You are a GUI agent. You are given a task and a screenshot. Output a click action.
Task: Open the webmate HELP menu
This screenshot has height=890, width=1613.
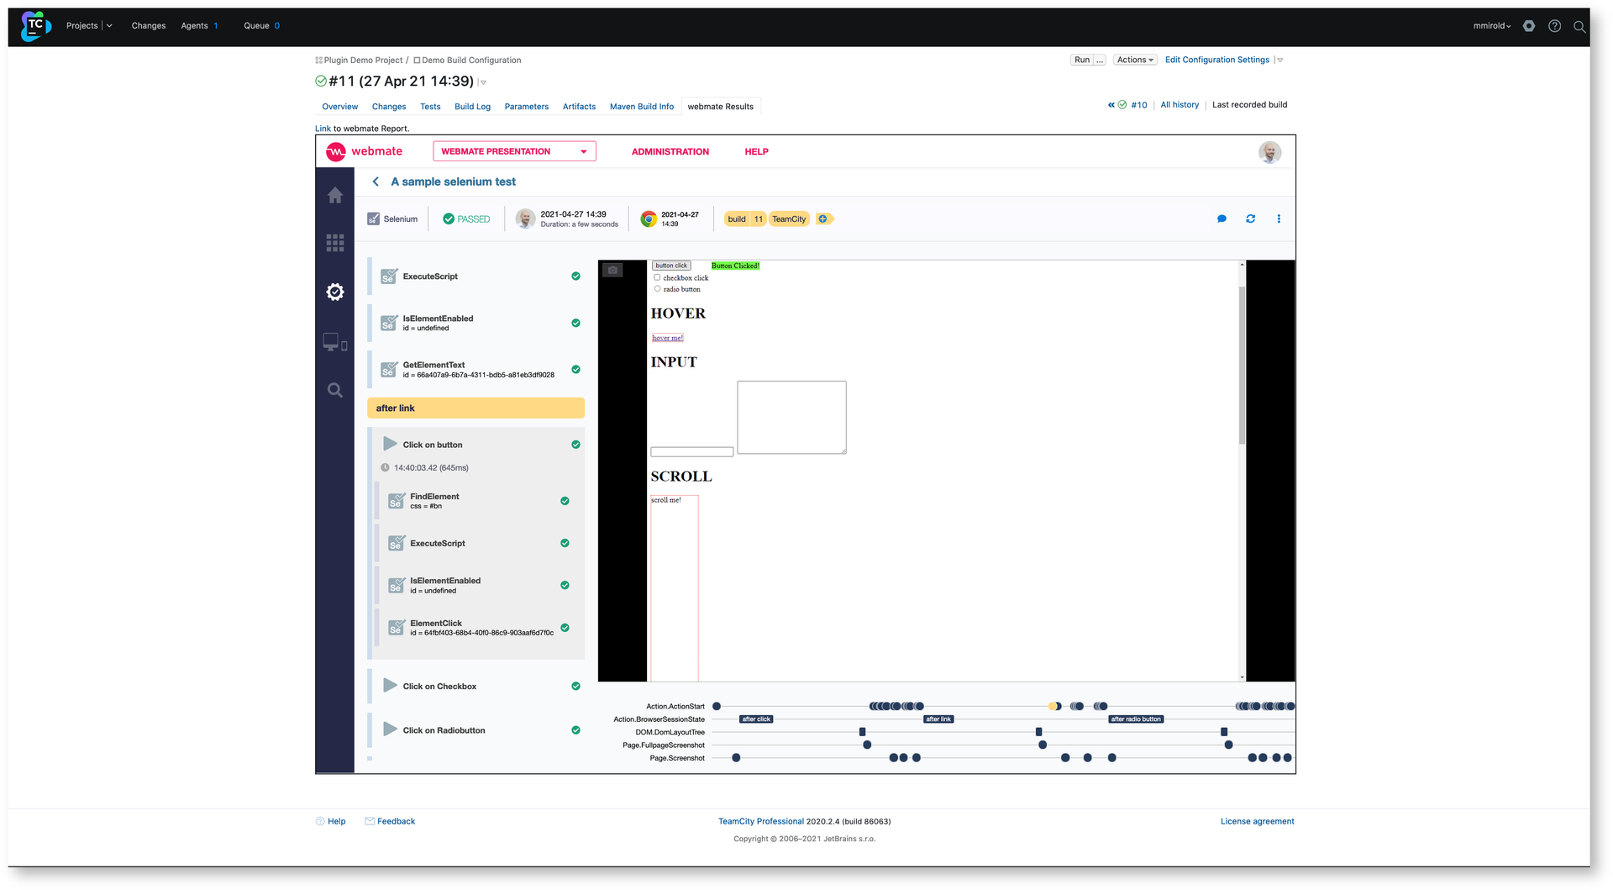coord(756,152)
